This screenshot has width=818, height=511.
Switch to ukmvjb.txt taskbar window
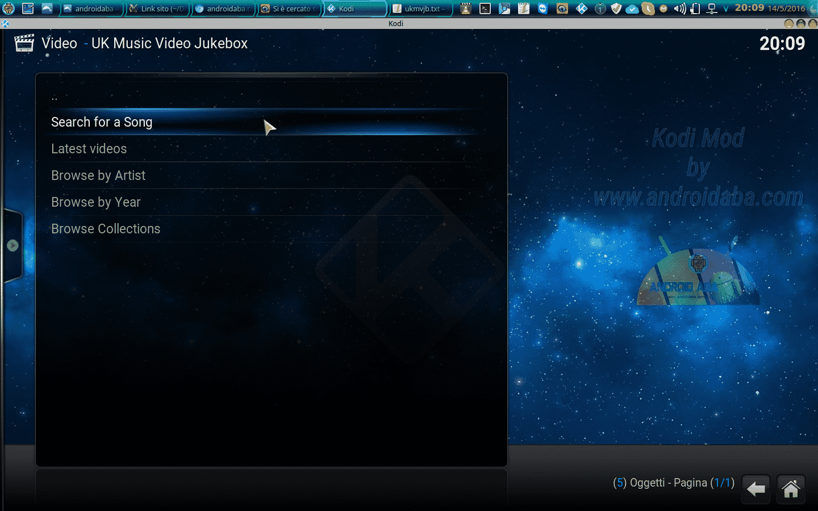click(421, 9)
